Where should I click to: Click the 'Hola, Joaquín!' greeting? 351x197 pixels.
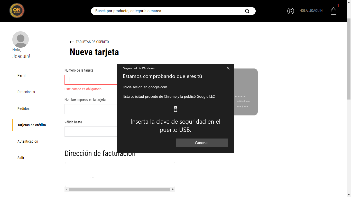coord(21,53)
